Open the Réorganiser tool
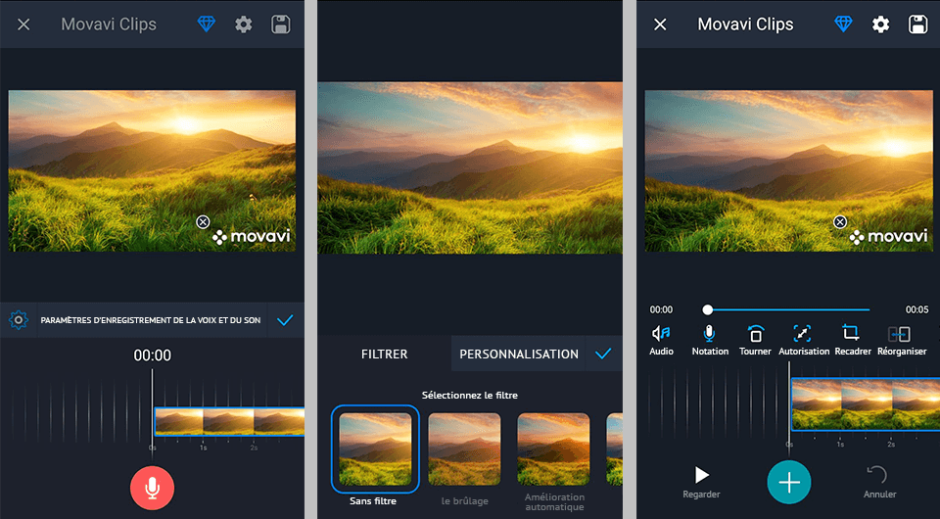Viewport: 940px width, 519px height. 901,339
